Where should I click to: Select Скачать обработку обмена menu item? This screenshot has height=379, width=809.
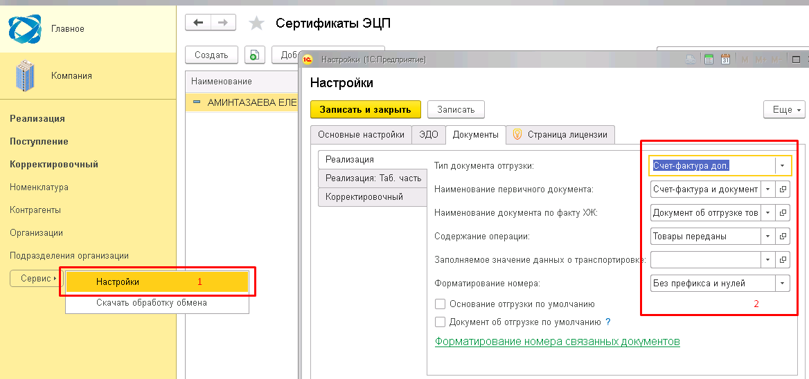click(151, 303)
